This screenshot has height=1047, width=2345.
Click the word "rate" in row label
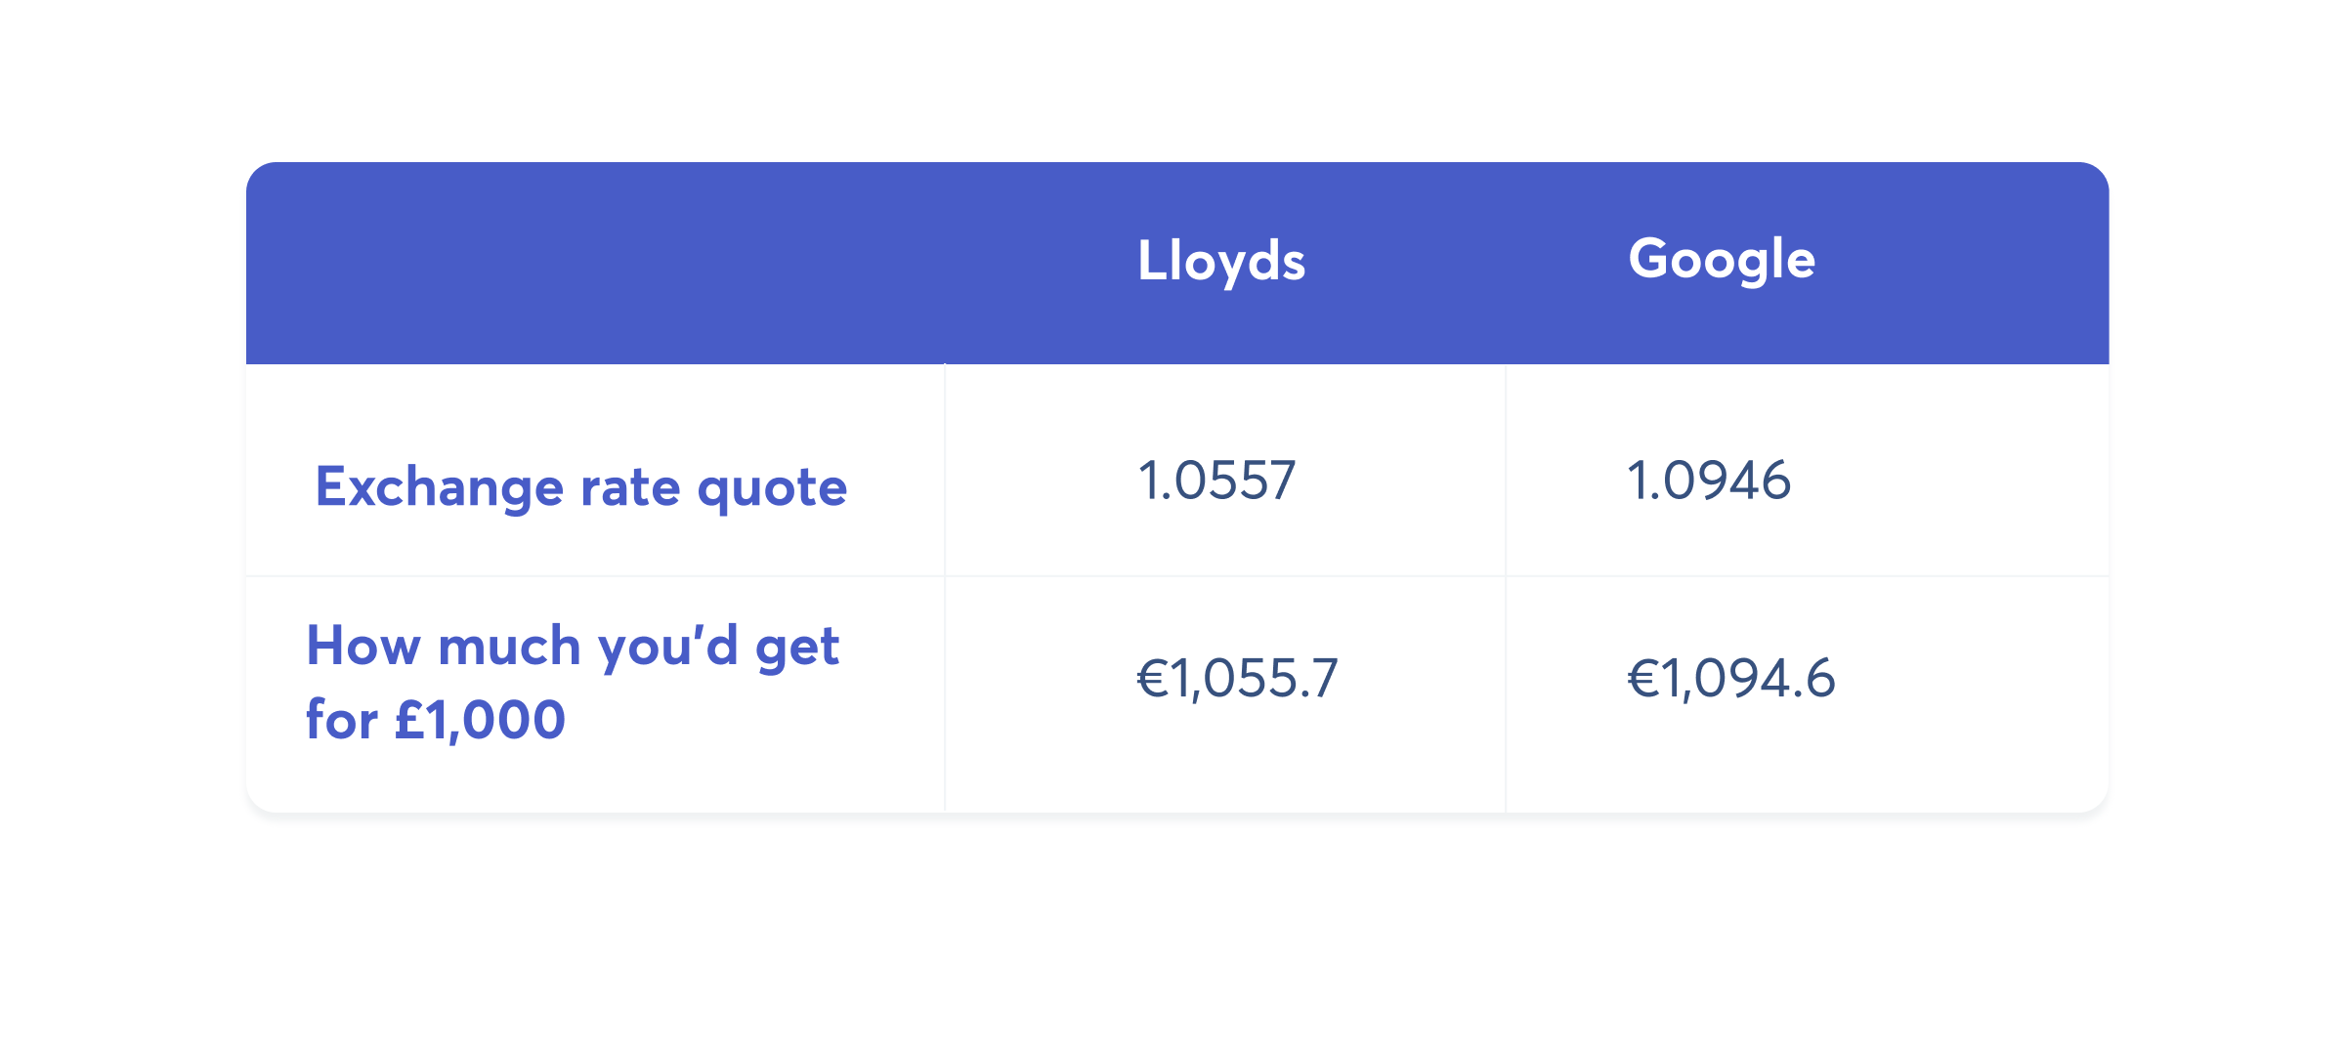pos(630,487)
